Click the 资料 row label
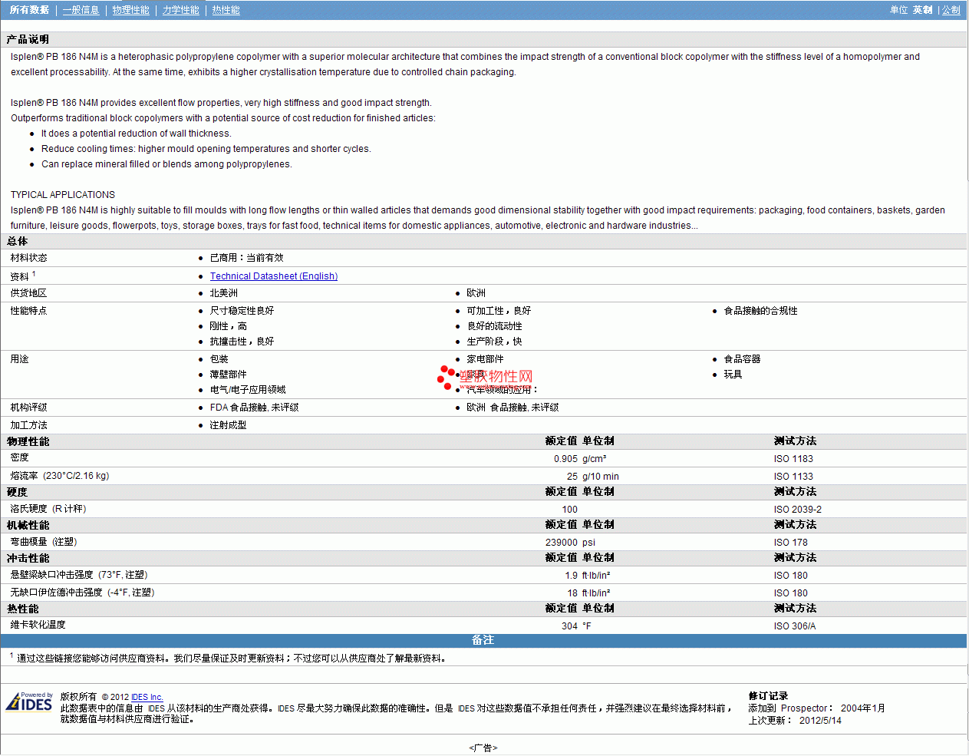Image resolution: width=969 pixels, height=756 pixels. [20, 276]
